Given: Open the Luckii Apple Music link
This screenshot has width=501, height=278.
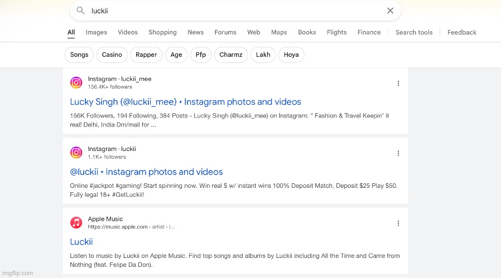Looking at the screenshot, I should [81, 242].
